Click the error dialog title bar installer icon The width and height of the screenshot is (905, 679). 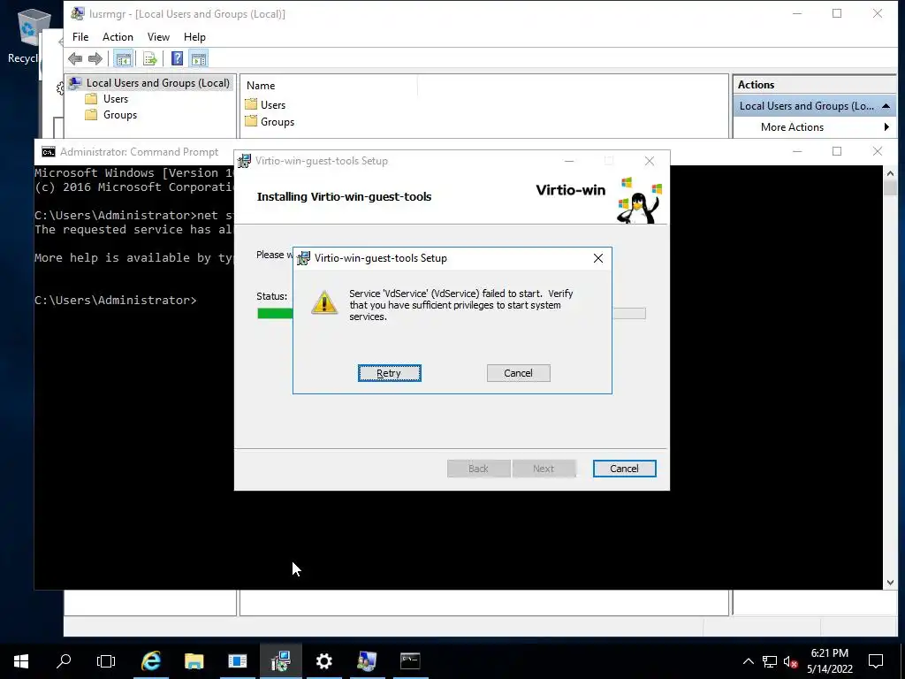point(303,258)
